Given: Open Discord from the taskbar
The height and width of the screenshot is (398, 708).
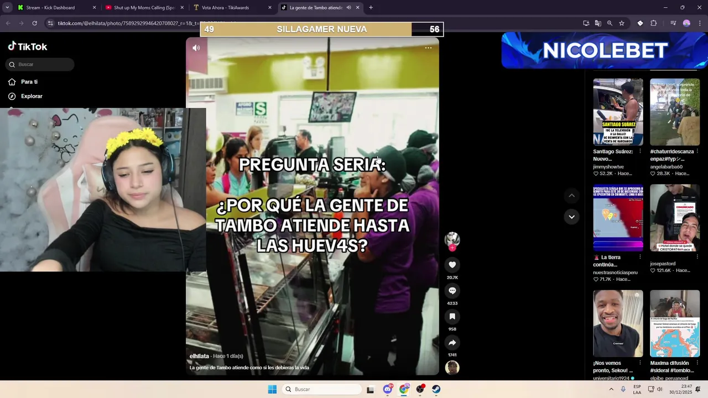Looking at the screenshot, I should 388,389.
